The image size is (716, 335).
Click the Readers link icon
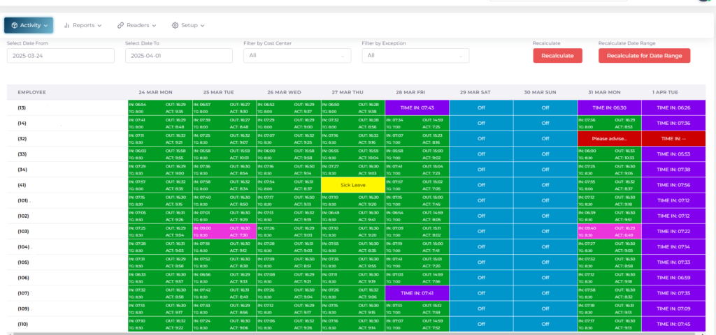[x=120, y=25]
